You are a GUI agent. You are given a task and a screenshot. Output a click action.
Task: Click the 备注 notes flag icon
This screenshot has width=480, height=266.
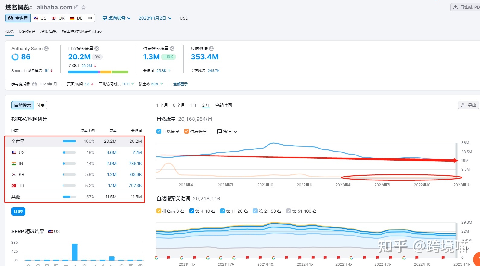click(219, 132)
